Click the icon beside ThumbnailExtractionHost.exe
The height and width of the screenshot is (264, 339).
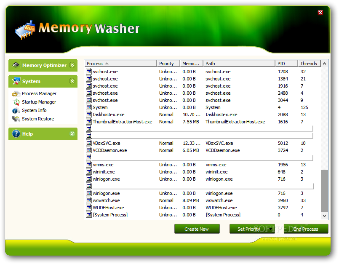pos(88,122)
